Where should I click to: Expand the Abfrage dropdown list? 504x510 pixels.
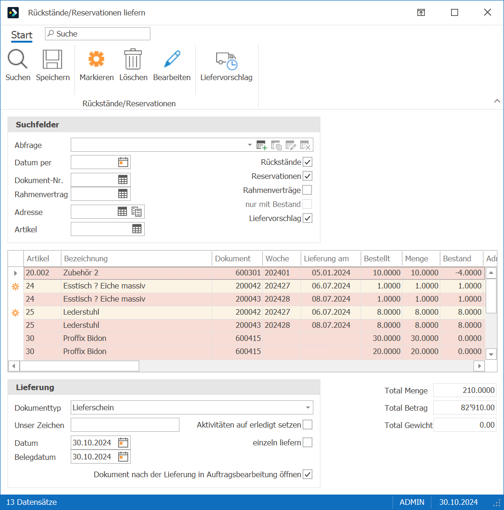click(250, 145)
